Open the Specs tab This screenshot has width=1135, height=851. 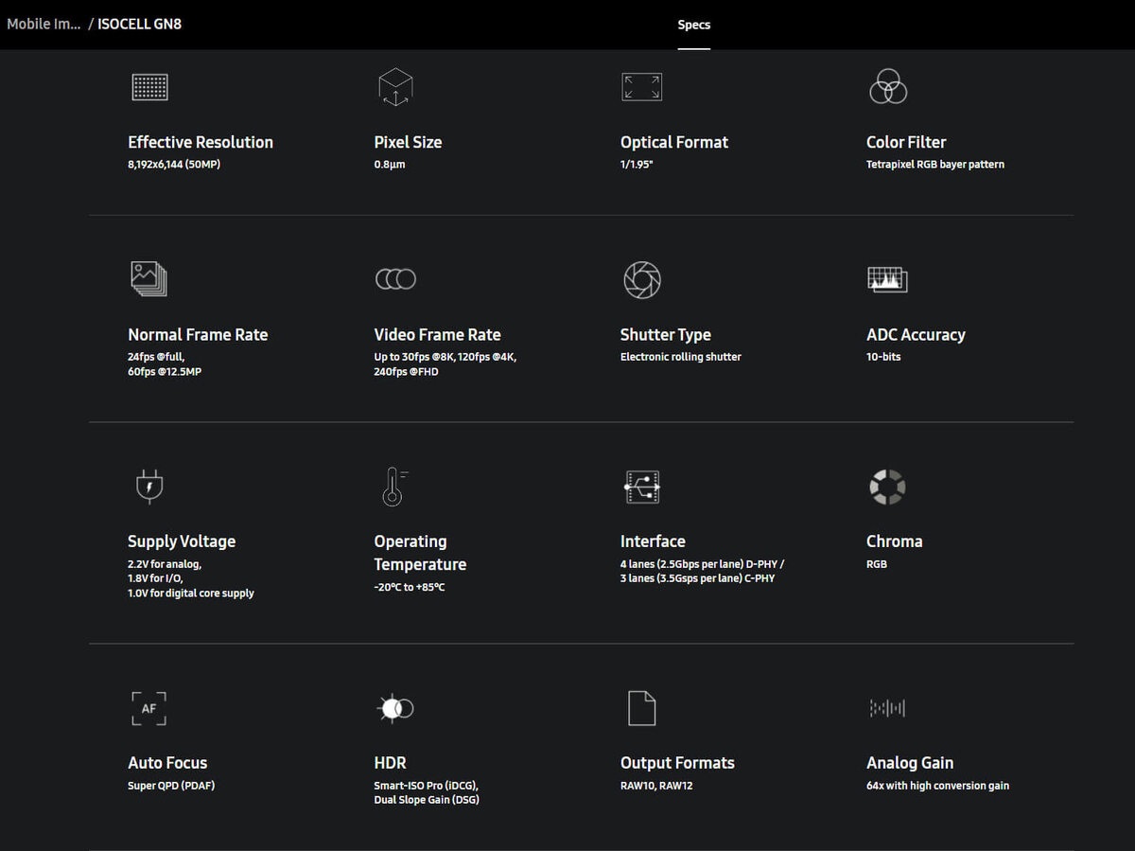coord(694,25)
